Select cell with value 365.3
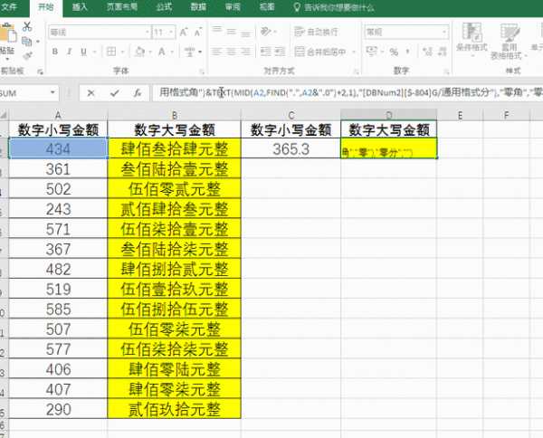Image resolution: width=543 pixels, height=438 pixels. tap(291, 149)
